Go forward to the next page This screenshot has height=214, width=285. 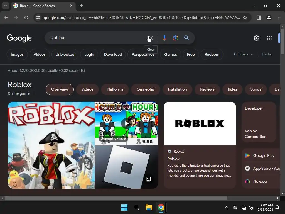coord(16,18)
